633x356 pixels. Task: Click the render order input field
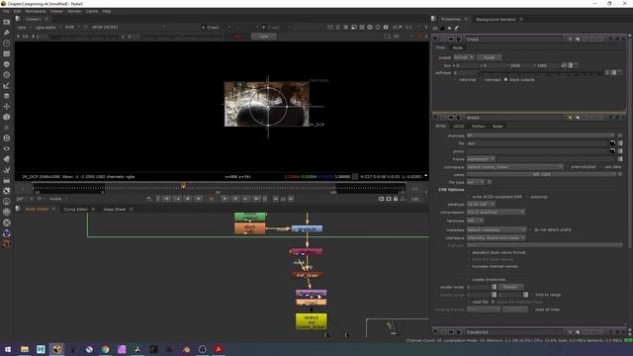click(479, 287)
